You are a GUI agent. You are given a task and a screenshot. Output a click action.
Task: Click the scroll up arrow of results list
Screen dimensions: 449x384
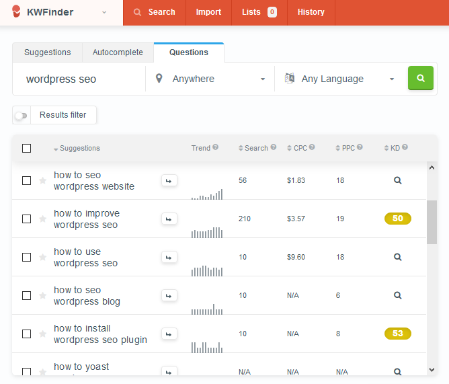click(x=432, y=167)
